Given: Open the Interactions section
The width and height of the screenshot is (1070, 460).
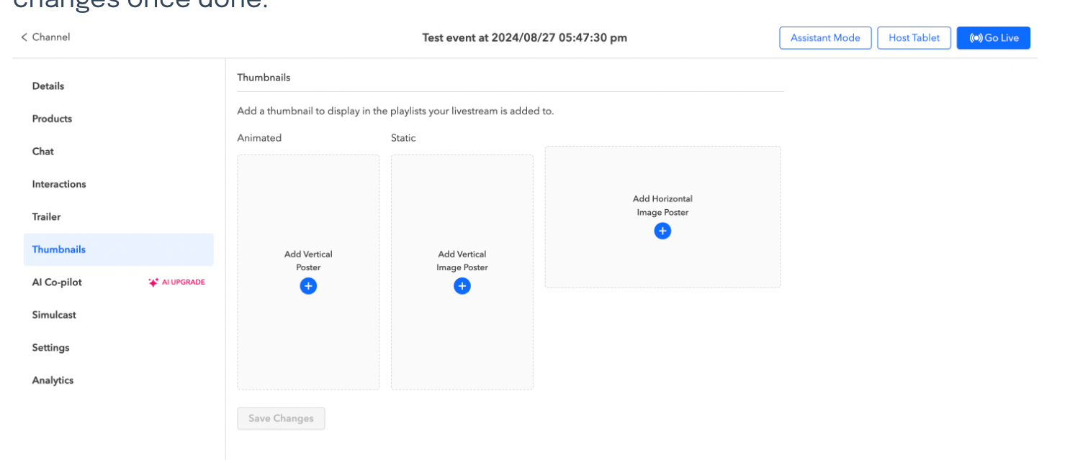Looking at the screenshot, I should click(x=58, y=184).
